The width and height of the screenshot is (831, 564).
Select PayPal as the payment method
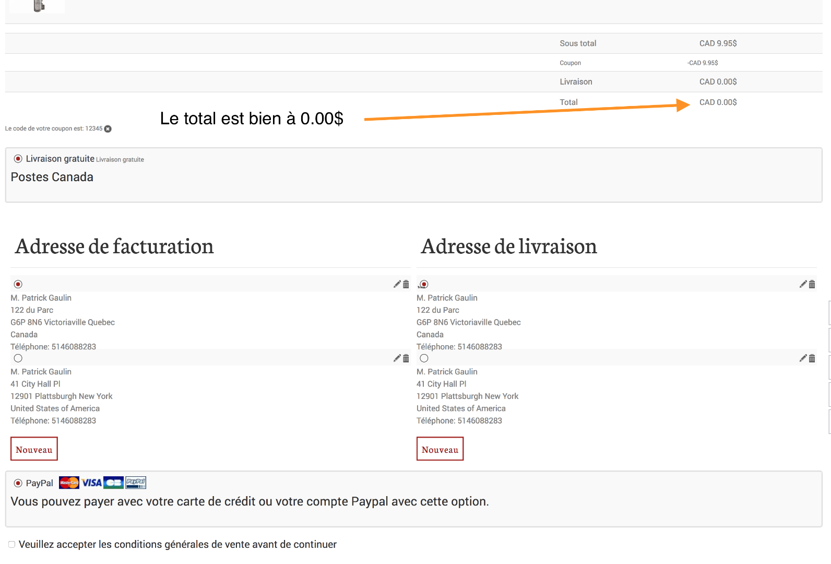click(x=18, y=483)
